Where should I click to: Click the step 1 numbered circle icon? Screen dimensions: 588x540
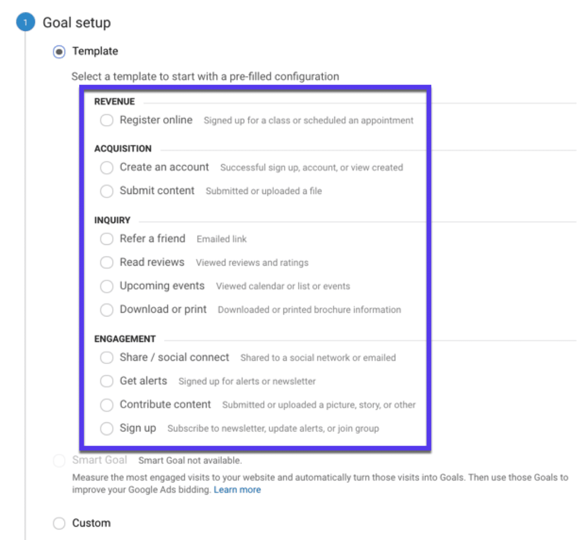25,22
